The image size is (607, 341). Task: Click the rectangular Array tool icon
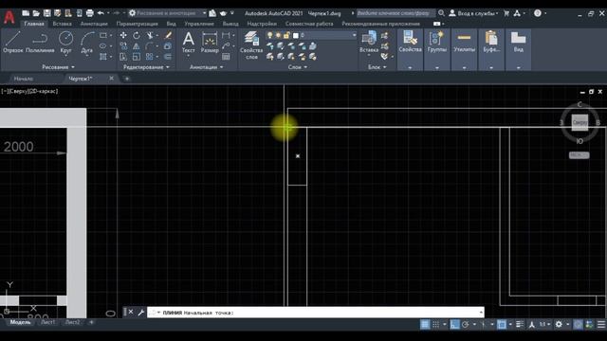tap(150, 57)
